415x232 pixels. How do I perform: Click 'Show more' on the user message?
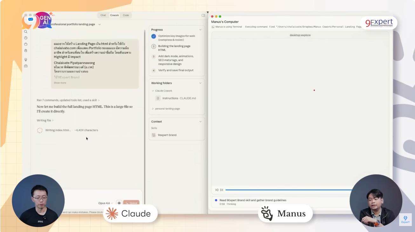(60, 83)
